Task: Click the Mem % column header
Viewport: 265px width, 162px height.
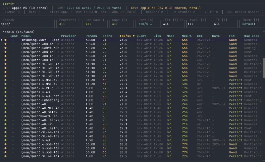Action: click(x=186, y=36)
